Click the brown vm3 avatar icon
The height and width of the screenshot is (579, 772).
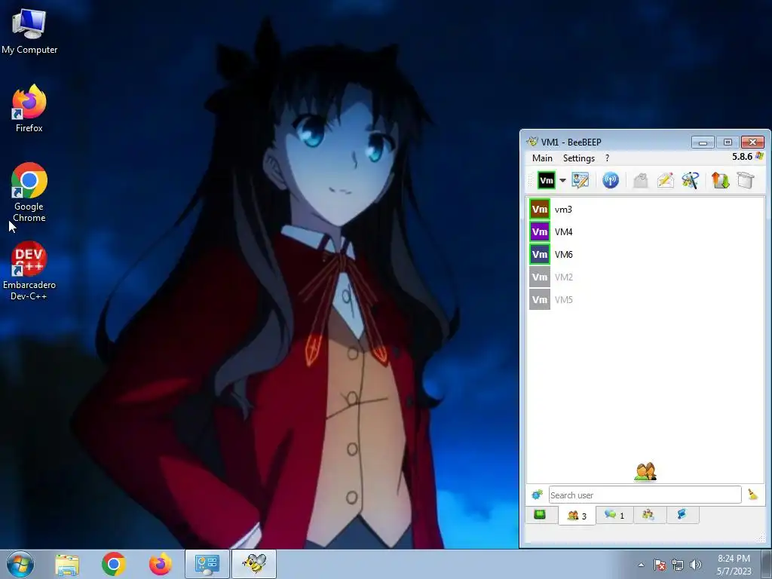(540, 210)
